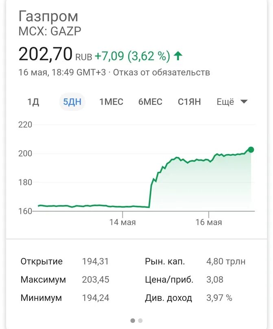
Task: Open the Ещё more ranges menu
Action: (232, 102)
